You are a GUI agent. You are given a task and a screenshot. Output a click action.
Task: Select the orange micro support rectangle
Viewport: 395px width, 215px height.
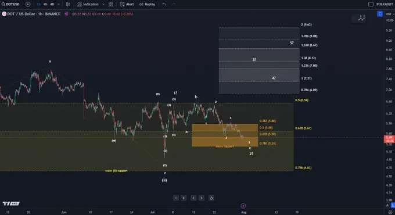click(225, 135)
